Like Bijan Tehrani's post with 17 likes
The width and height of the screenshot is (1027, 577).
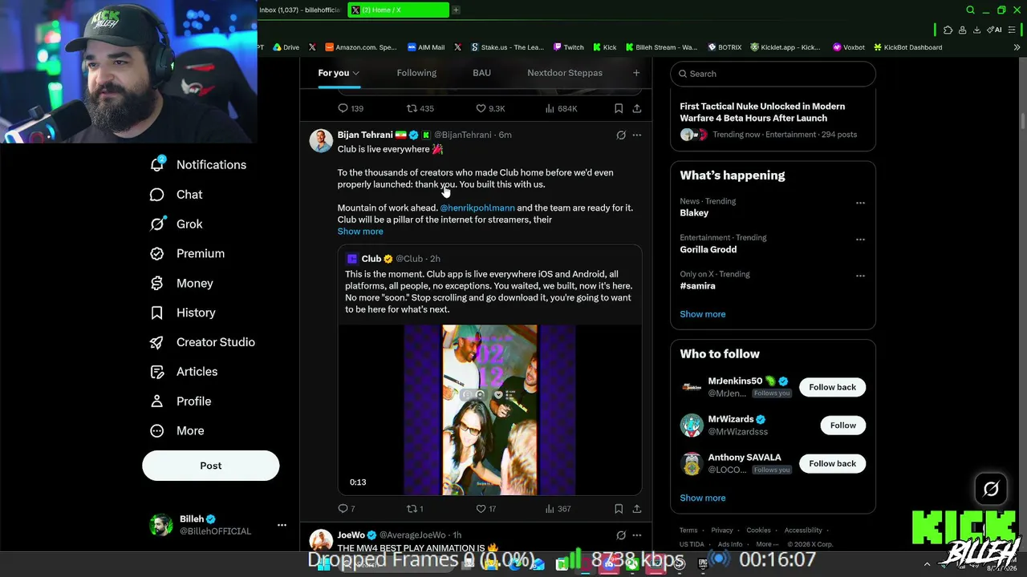point(485,509)
